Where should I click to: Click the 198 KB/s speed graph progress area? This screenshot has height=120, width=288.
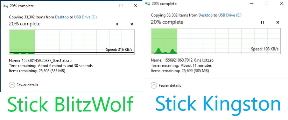click(x=216, y=41)
